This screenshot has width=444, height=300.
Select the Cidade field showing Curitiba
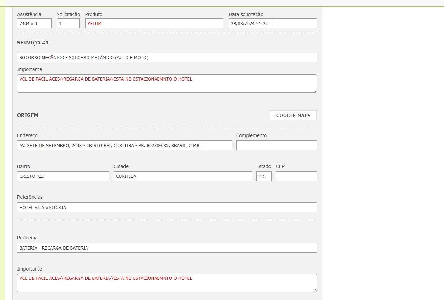[x=182, y=176]
